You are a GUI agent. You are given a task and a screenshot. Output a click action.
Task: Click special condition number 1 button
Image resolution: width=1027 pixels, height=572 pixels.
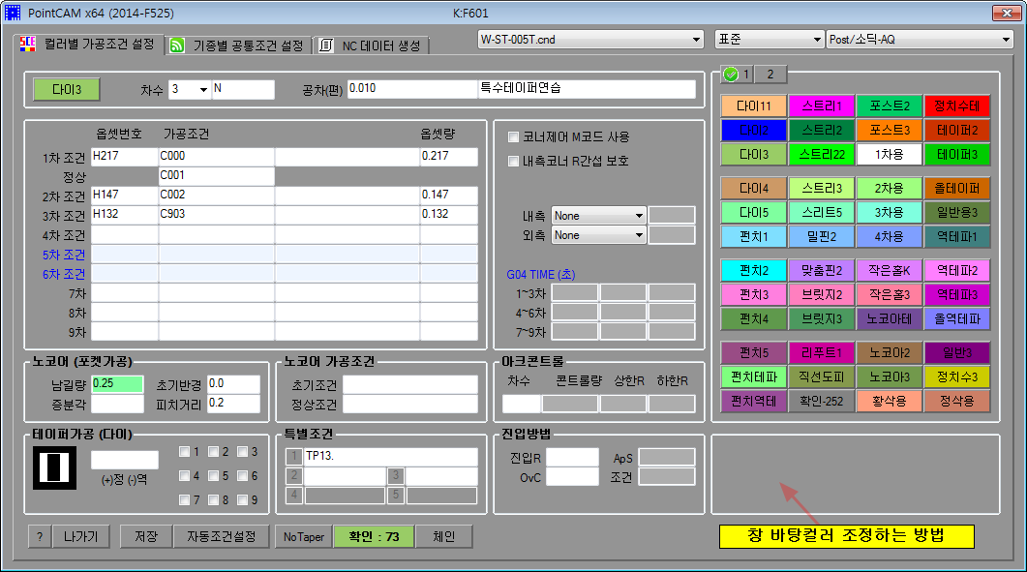point(294,456)
